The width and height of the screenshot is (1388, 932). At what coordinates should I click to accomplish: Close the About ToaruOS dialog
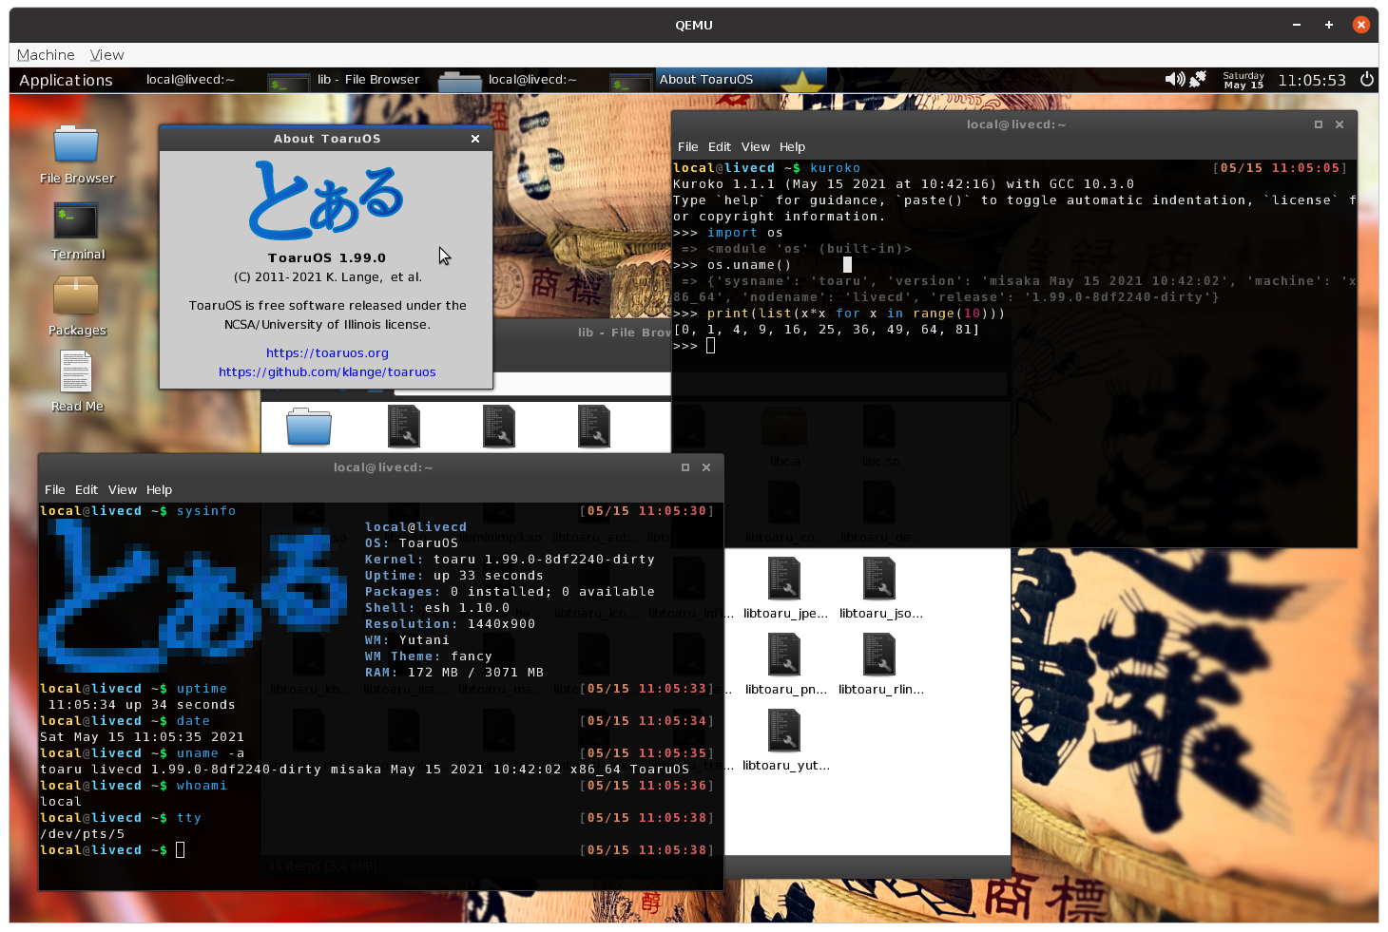475,139
